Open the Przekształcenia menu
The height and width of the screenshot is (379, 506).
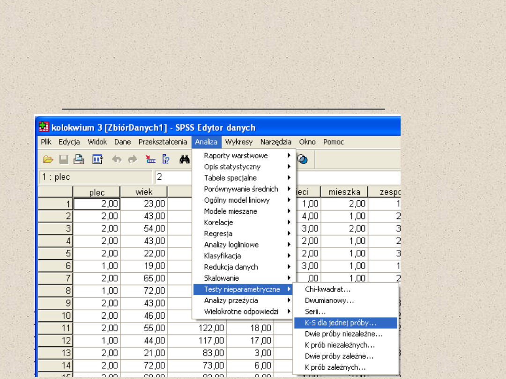click(163, 142)
